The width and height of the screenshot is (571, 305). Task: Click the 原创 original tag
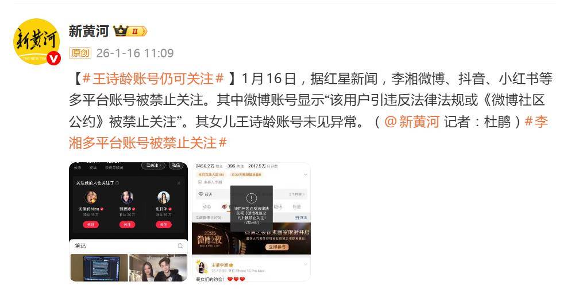[80, 53]
